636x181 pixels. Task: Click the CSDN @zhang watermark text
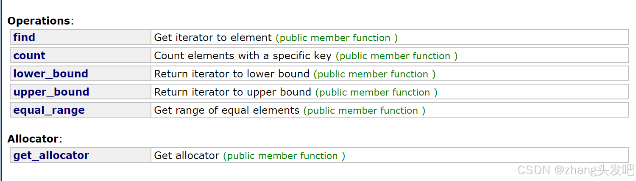coord(576,170)
